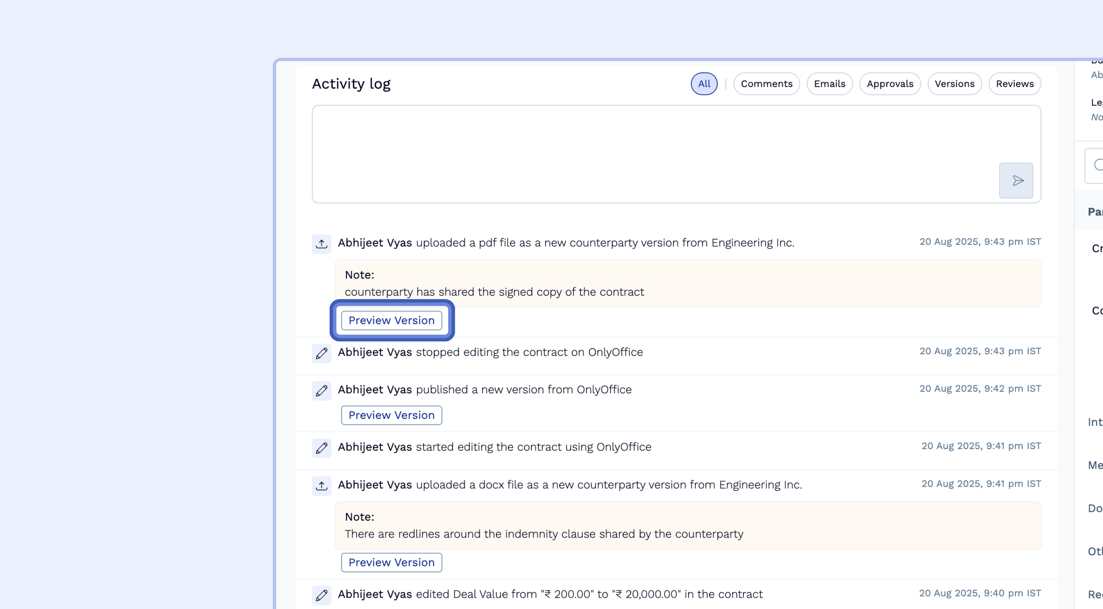Click pencil icon beside Deal Value edit entry

321,595
